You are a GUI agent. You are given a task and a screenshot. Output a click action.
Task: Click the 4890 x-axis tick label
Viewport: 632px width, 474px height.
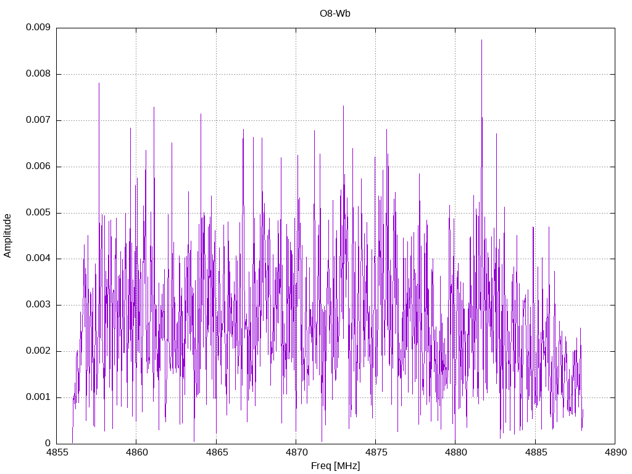615,452
